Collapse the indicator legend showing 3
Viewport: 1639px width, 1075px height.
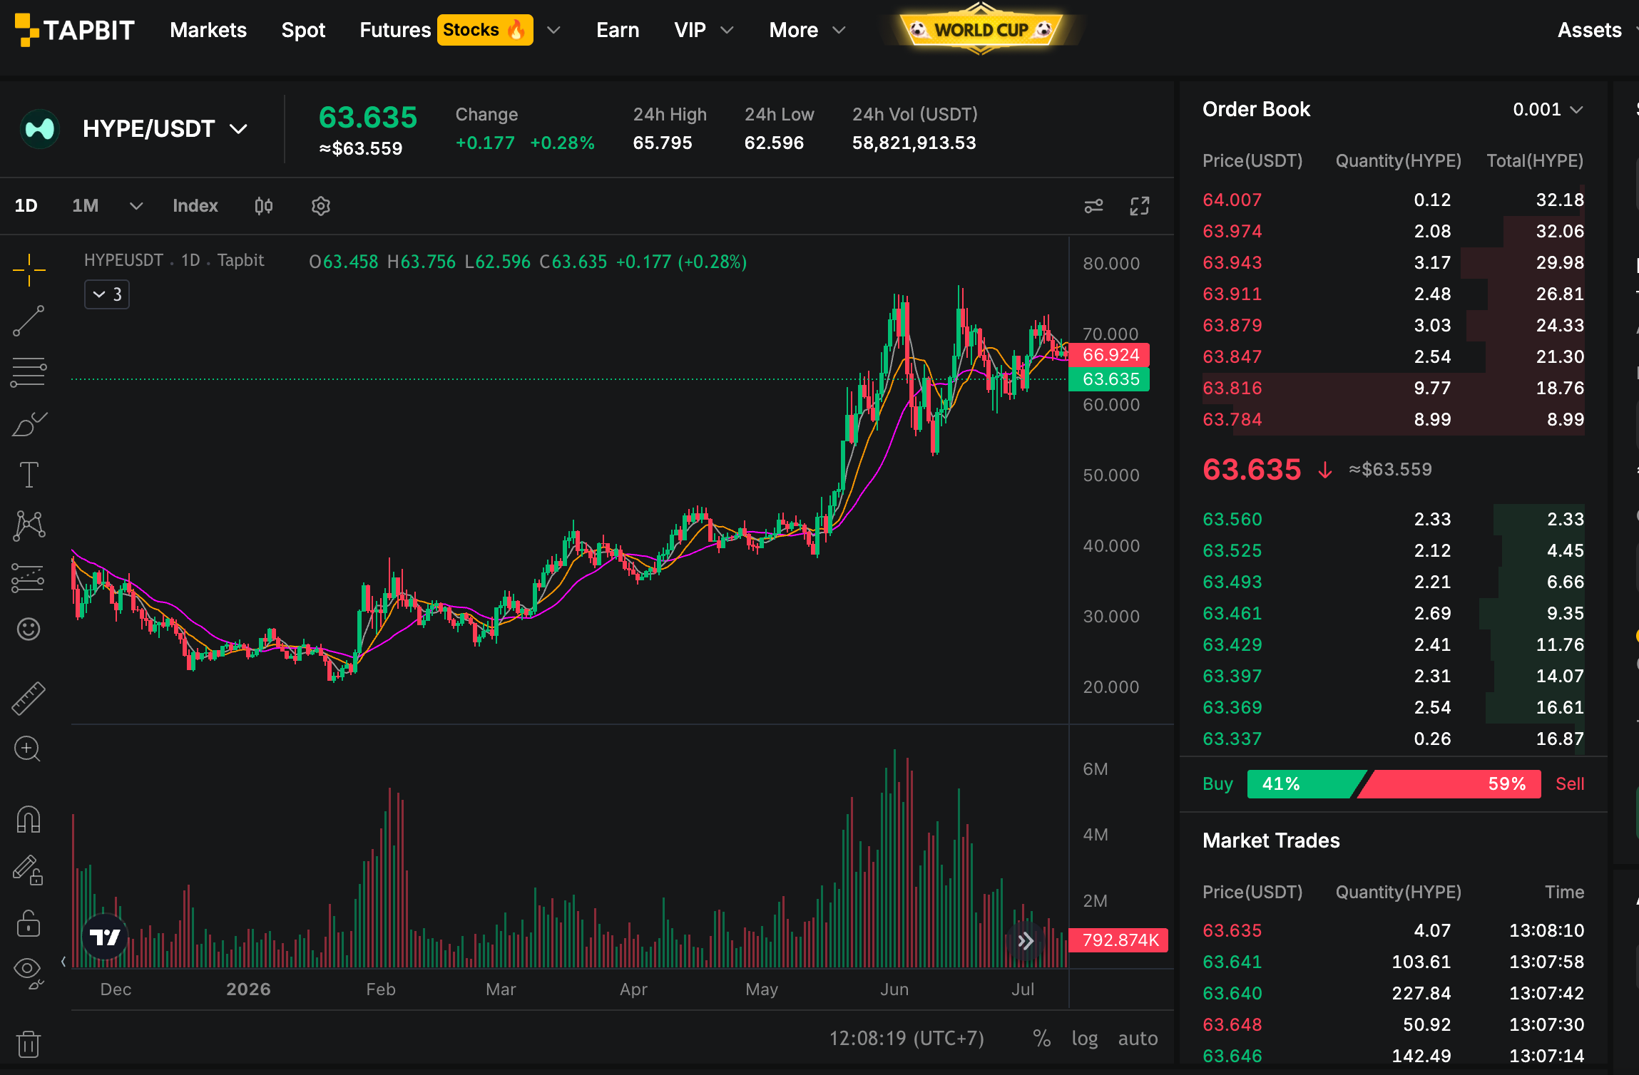tap(107, 294)
